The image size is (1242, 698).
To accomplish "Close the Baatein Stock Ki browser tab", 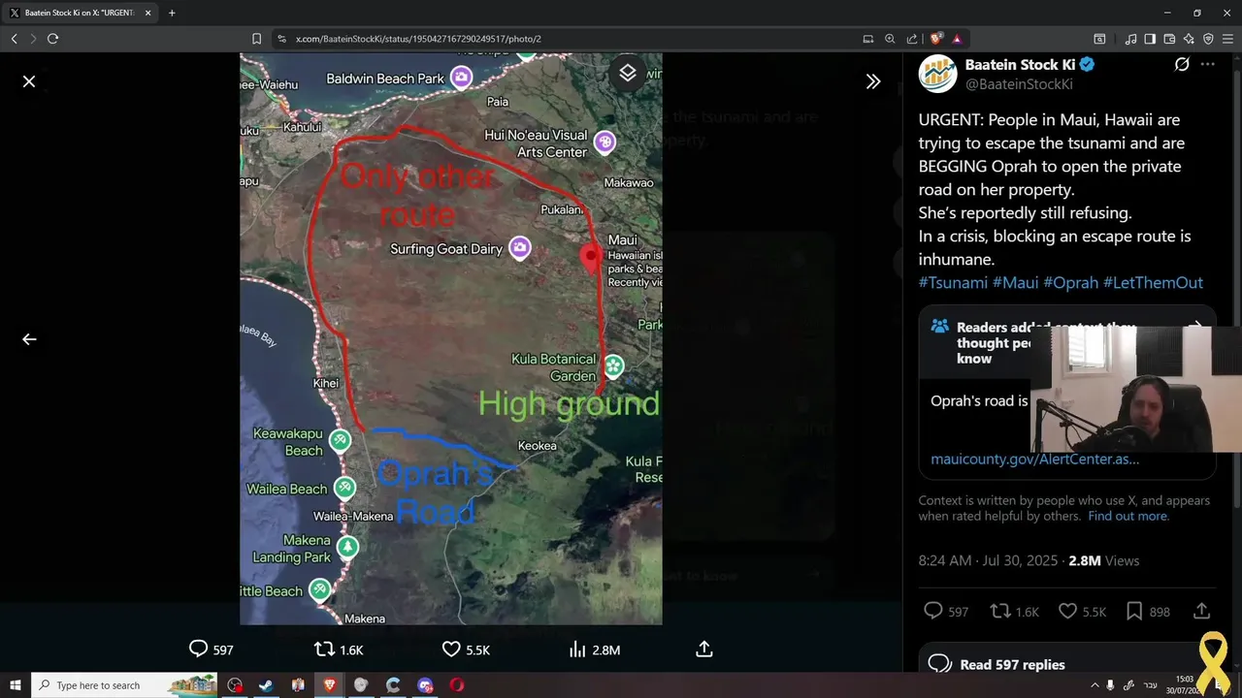I will (147, 14).
